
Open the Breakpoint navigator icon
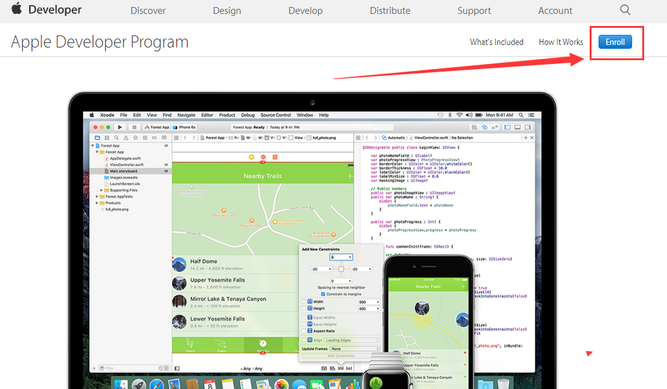pyautogui.click(x=155, y=137)
